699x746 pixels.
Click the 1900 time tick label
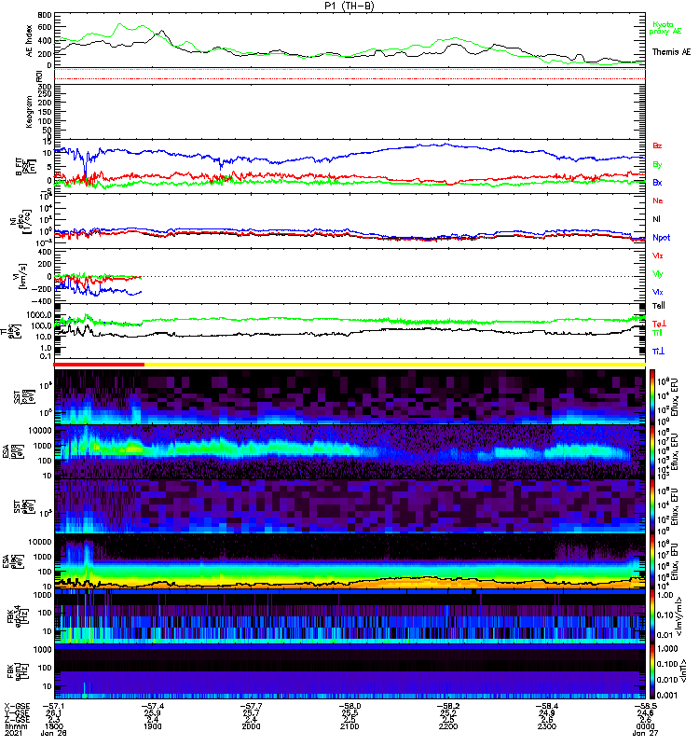[152, 726]
